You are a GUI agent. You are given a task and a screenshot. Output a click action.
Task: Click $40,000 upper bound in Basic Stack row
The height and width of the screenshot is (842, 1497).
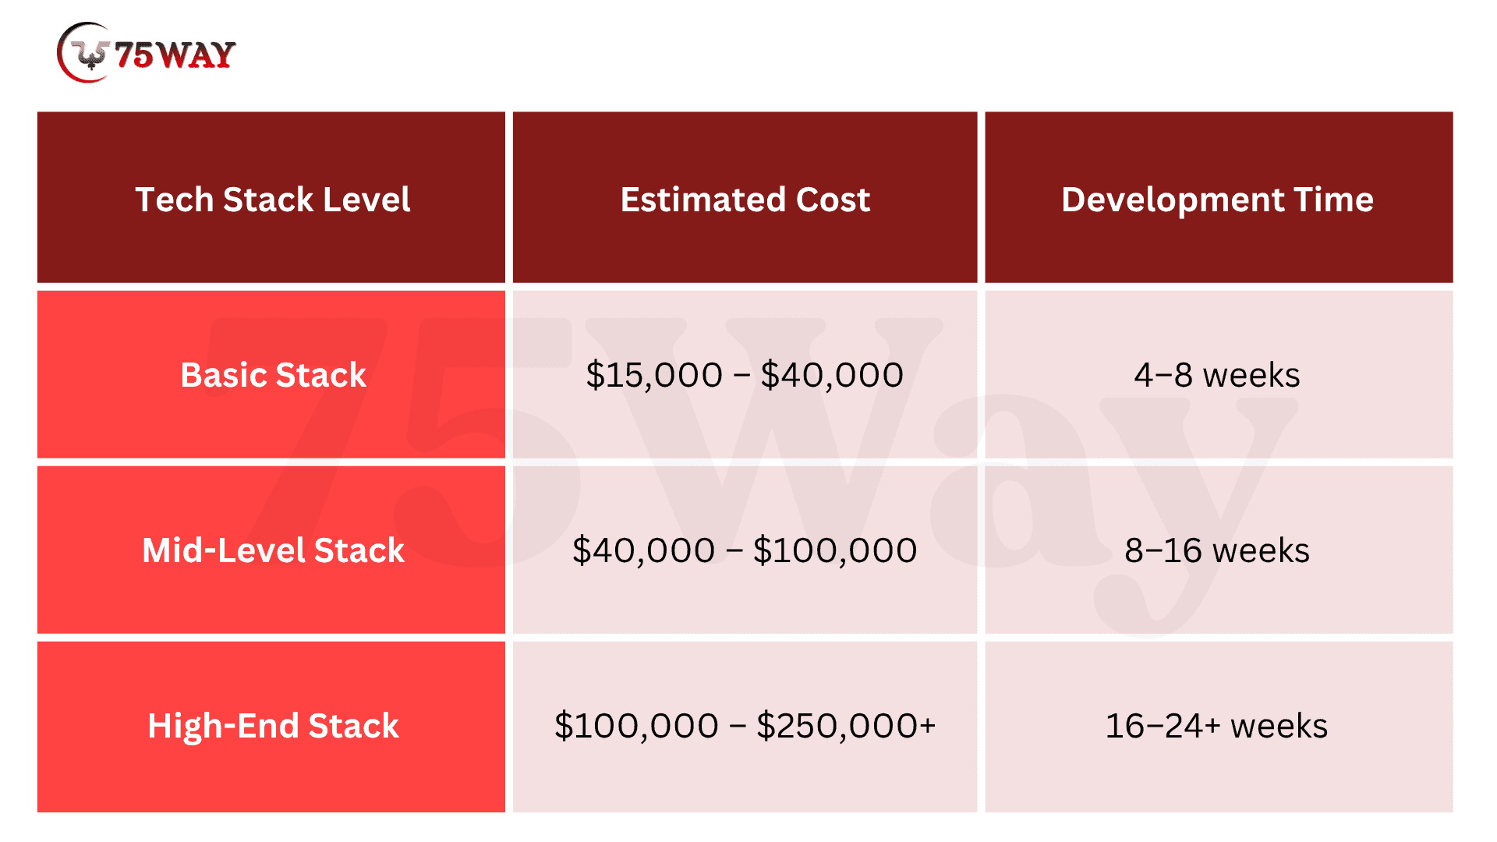(x=832, y=375)
